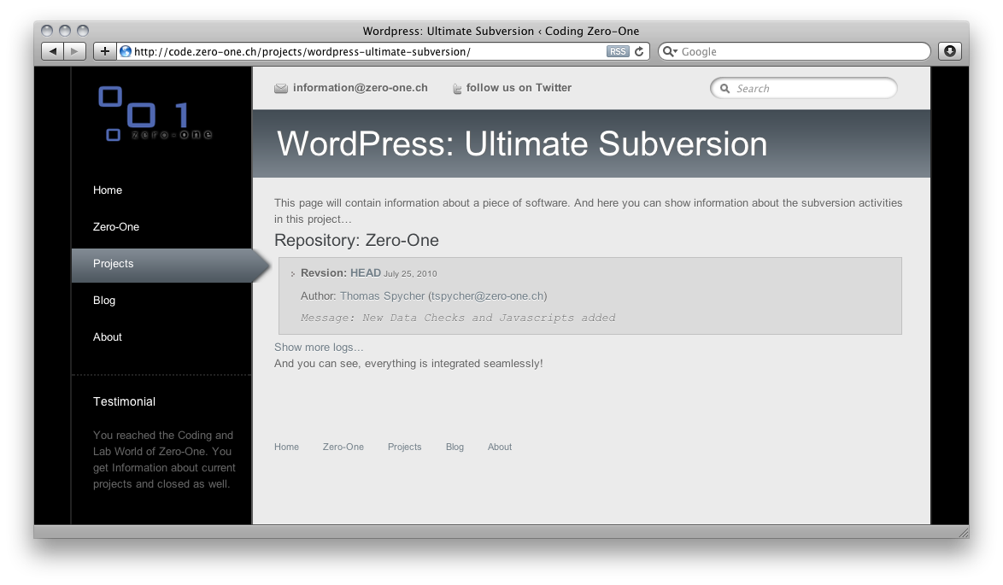Open Home in the footer navigation

click(286, 447)
